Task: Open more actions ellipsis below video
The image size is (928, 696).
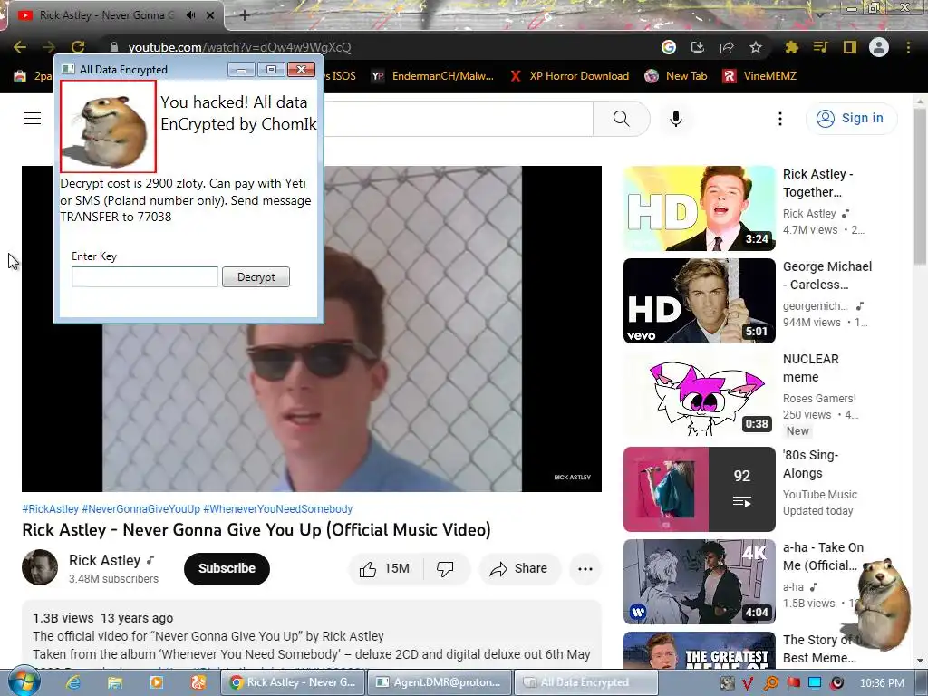Action: pos(585,569)
